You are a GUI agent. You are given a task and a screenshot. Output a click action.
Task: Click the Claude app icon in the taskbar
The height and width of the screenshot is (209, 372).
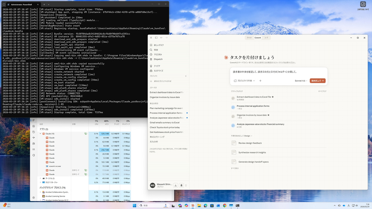point(193,206)
